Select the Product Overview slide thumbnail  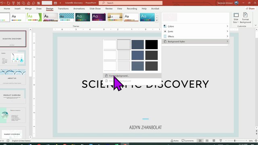click(13, 96)
